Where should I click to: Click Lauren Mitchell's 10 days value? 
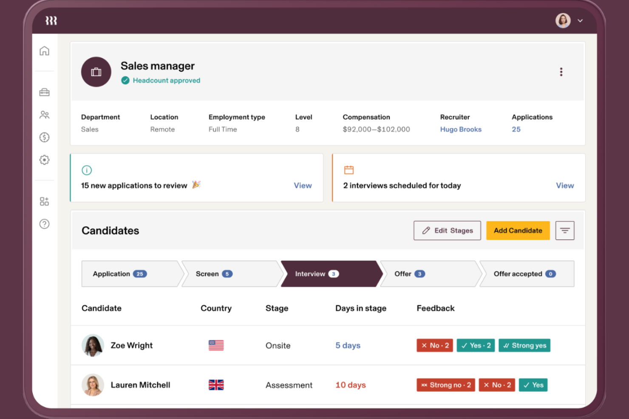point(351,385)
